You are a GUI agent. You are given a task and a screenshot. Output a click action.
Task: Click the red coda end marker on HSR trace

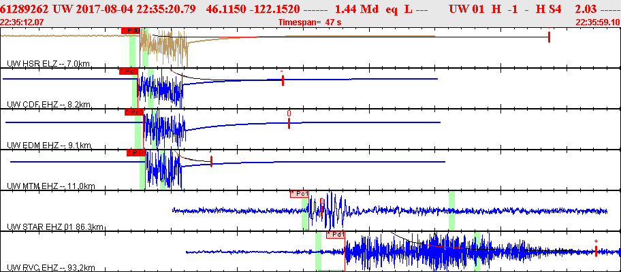coord(549,37)
